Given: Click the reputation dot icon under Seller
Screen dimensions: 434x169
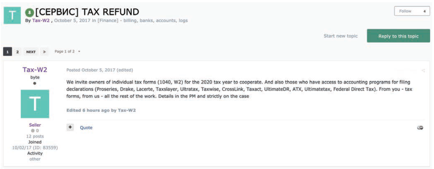Looking at the screenshot, I should (33, 130).
